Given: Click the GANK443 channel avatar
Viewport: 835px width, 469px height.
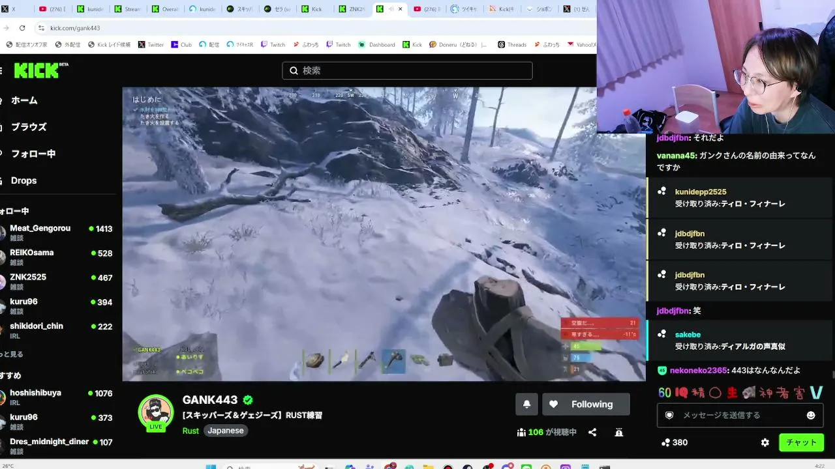Looking at the screenshot, I should (x=156, y=412).
